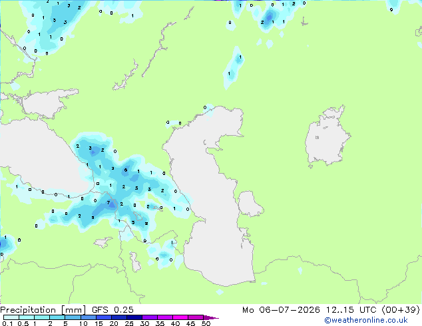422x326 pixels.
Task: Click the Sea of Azov on the map
Action: tap(46, 102)
